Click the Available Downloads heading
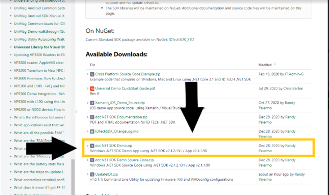 [116, 54]
